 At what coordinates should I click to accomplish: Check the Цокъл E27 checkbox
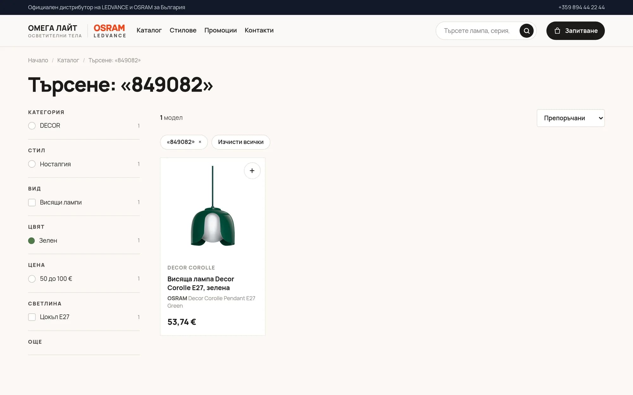coord(32,317)
